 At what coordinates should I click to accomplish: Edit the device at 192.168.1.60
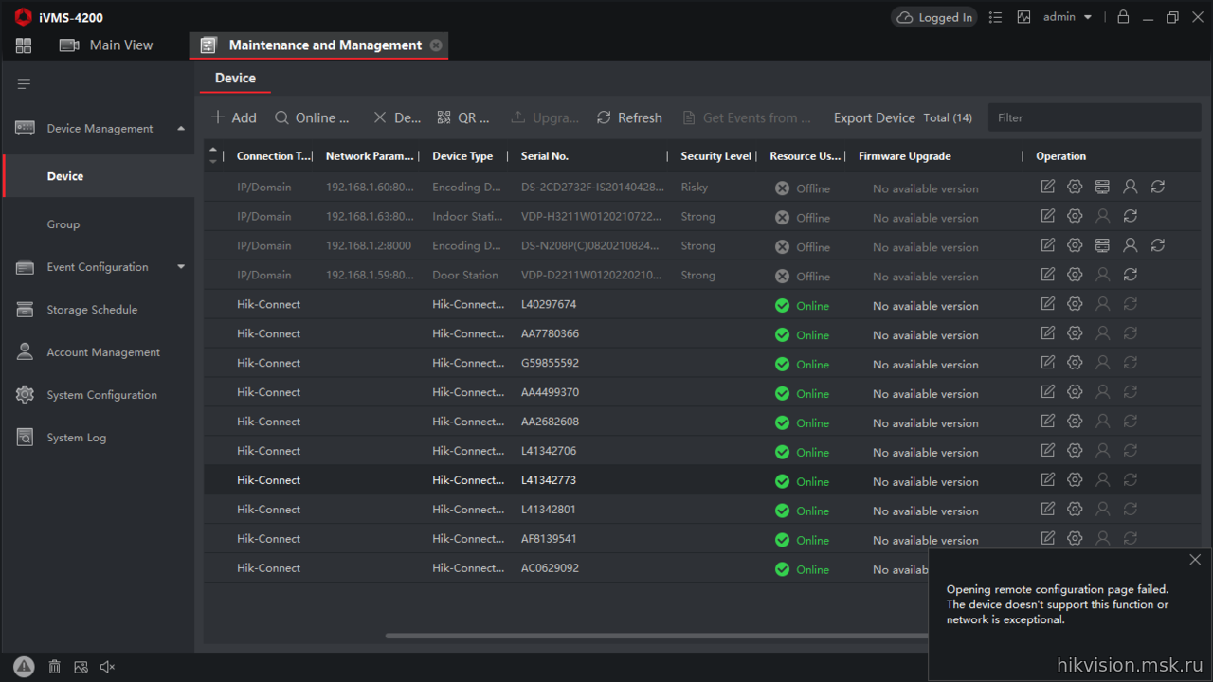pyautogui.click(x=1047, y=187)
